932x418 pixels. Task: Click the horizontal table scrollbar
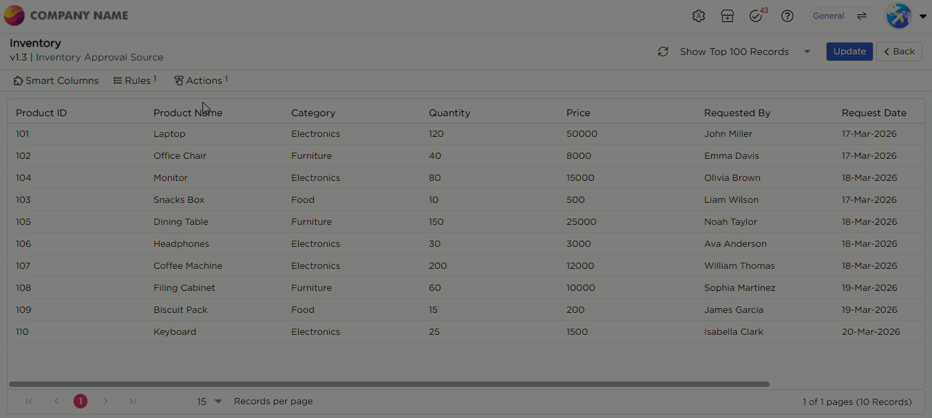389,384
